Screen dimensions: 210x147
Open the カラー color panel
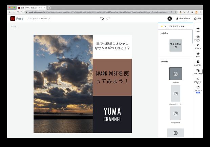(198, 55)
